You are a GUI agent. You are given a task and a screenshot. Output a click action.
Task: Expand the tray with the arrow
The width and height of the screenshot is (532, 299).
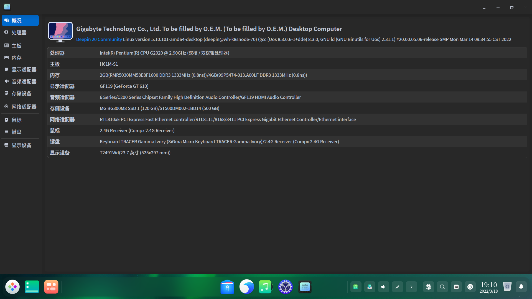coord(411,287)
